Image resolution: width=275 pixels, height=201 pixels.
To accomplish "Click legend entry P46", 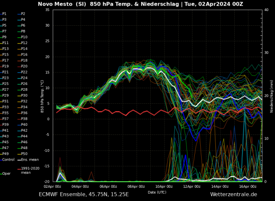I will tap(22, 142).
